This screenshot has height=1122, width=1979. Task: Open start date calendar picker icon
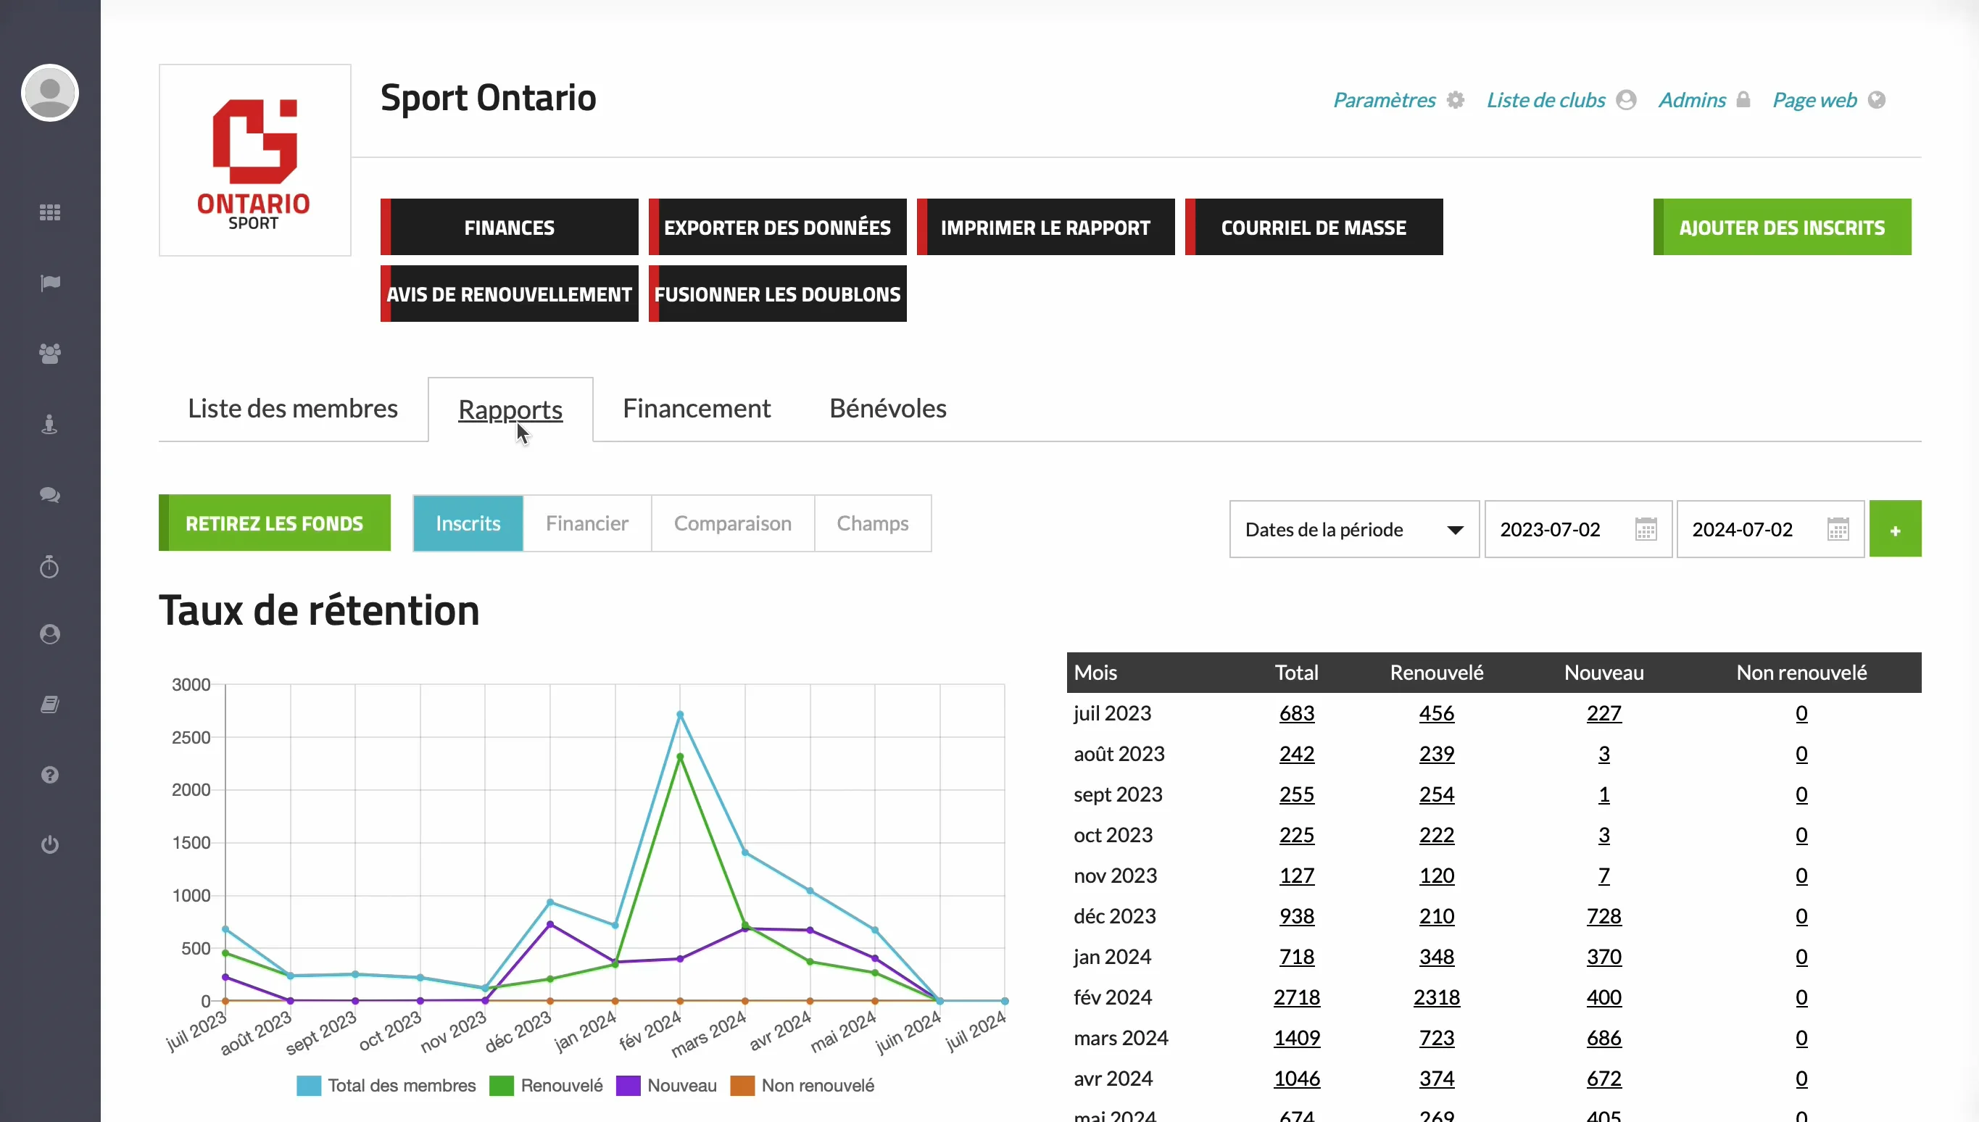[x=1646, y=529]
